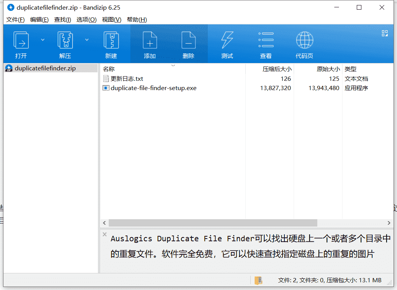The width and height of the screenshot is (397, 290).
Task: Click the text file icon of 更新日志.txt
Action: 106,79
